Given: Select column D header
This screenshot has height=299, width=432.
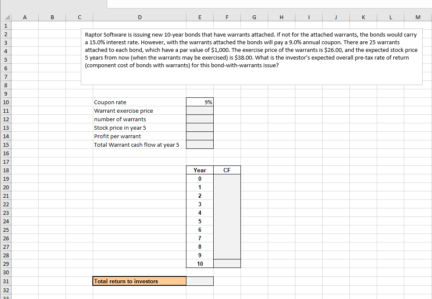Looking at the screenshot, I should pyautogui.click(x=140, y=17).
